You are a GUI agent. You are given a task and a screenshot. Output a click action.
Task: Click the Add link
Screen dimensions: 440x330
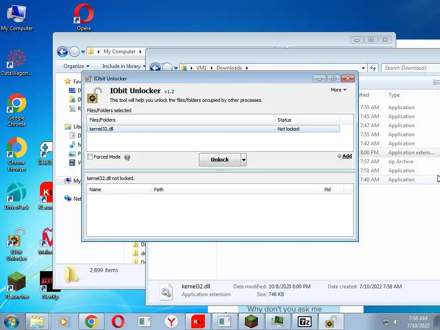point(345,156)
